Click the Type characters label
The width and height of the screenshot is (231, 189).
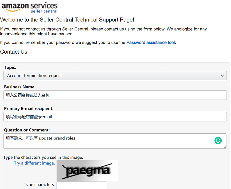(x=39, y=185)
